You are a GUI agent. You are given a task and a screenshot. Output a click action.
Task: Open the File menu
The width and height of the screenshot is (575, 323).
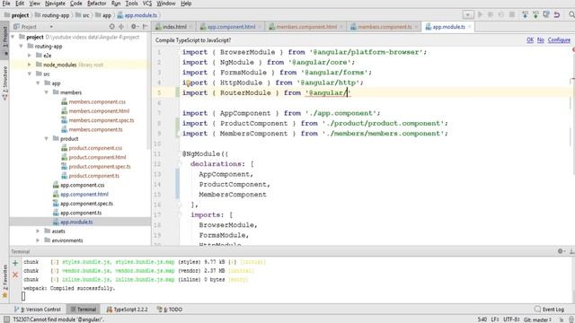pos(6,4)
